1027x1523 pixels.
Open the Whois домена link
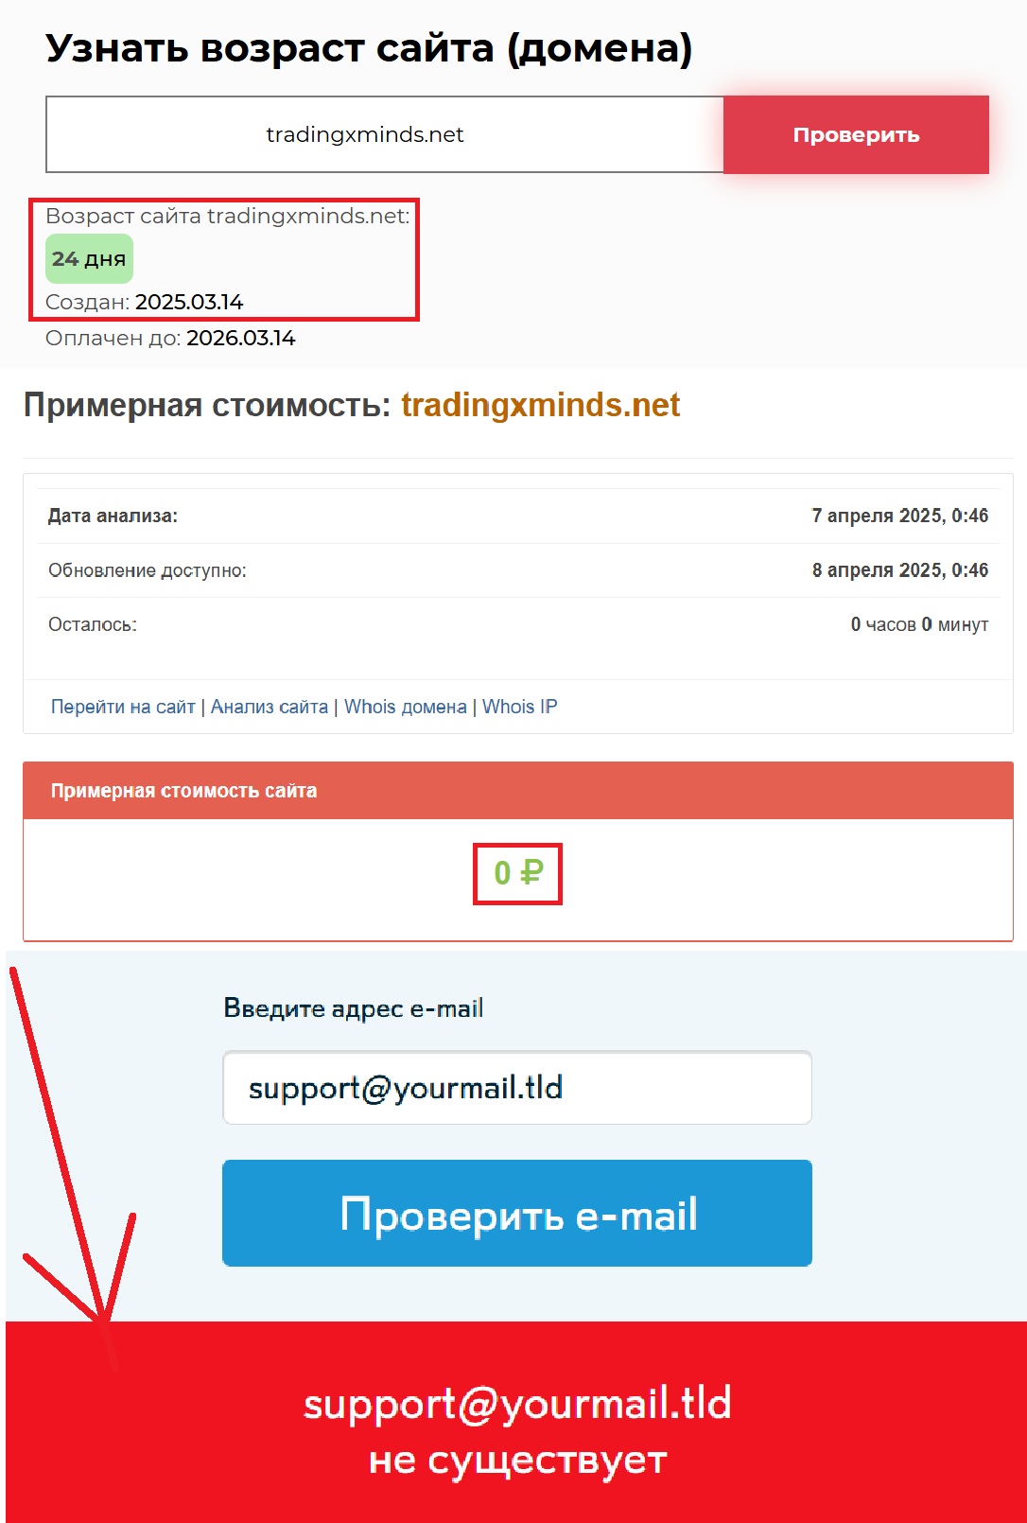click(x=406, y=707)
